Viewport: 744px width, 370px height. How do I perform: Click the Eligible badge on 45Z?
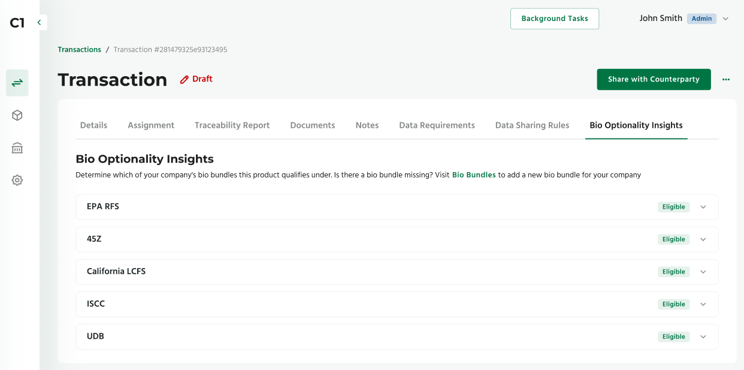(x=673, y=239)
